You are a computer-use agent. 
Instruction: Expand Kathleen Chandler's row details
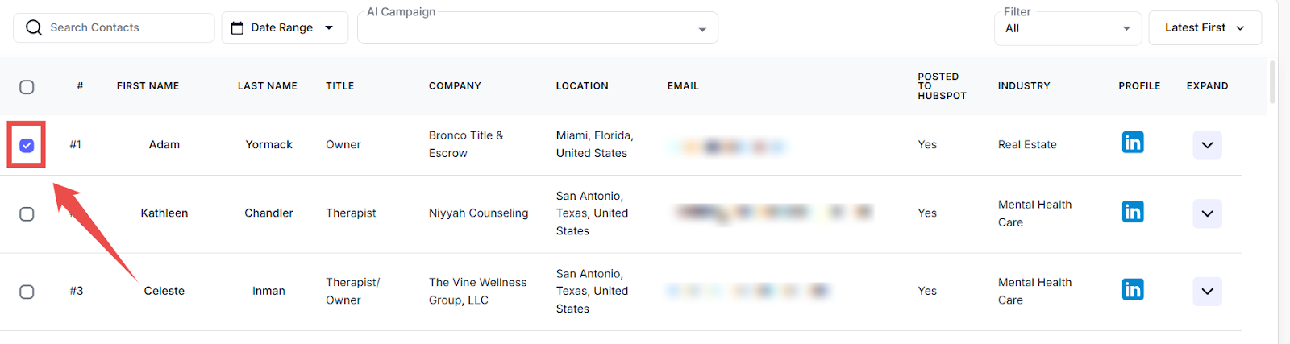click(x=1207, y=213)
